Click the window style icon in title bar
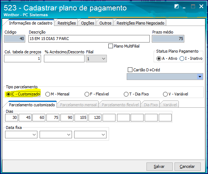Viewport: 208px width, 174px height. click(x=176, y=6)
